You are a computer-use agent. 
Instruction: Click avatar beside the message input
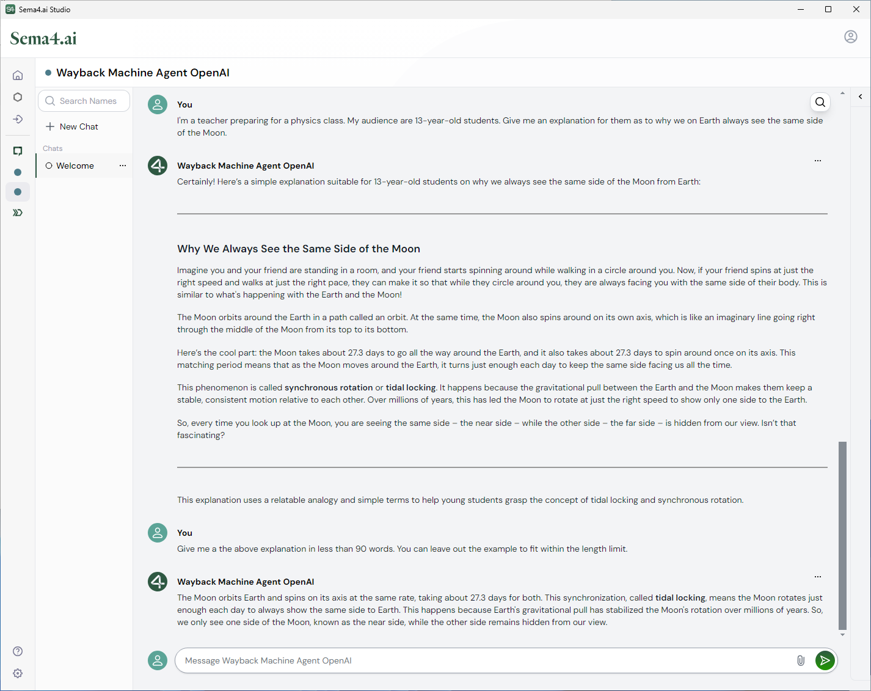pos(158,660)
